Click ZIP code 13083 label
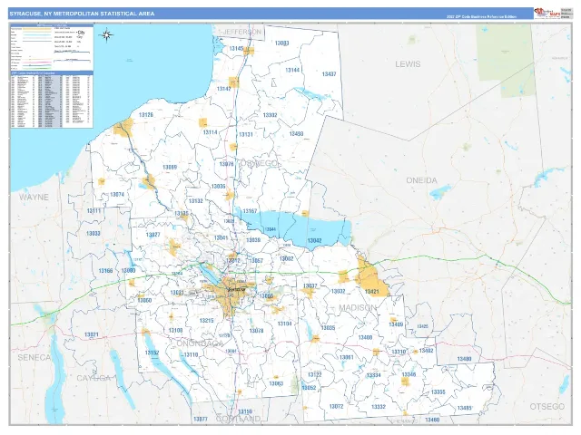The height and width of the screenshot is (435, 581). coord(281,43)
